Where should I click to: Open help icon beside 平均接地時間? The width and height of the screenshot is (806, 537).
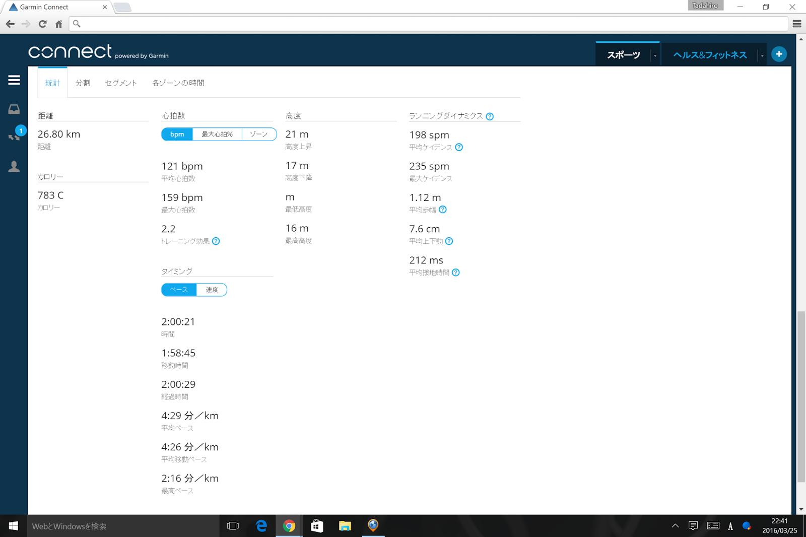coord(455,273)
